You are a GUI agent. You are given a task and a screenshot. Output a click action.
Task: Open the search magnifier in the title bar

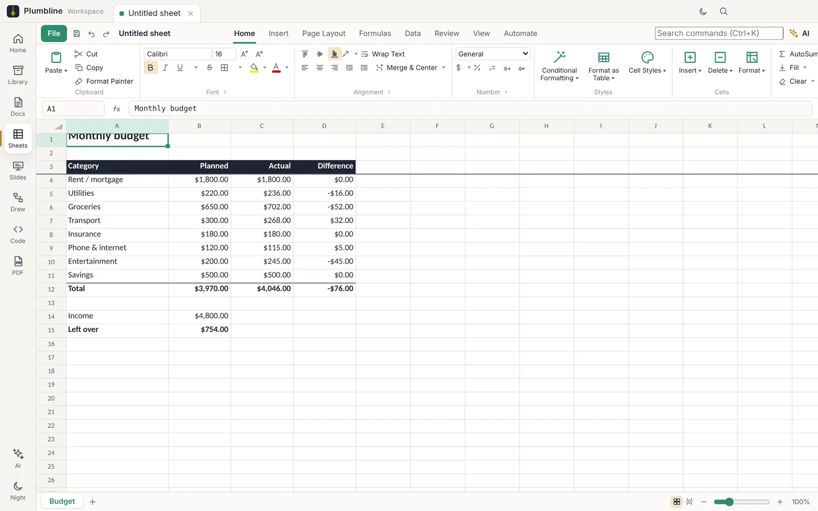723,11
